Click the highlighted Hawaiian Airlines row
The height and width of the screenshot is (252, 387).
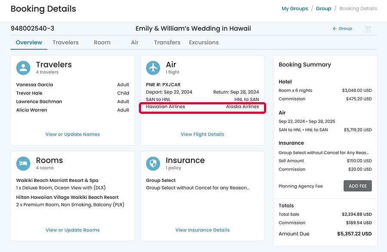203,107
